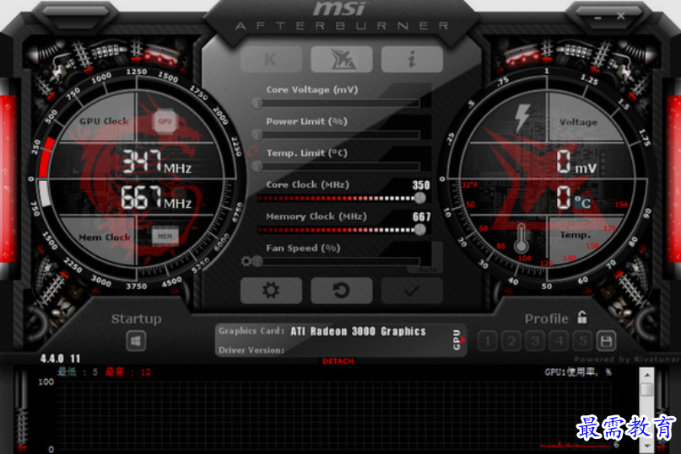Toggle the link icon beside Temp. Limit
This screenshot has width=681, height=454.
coord(253,152)
